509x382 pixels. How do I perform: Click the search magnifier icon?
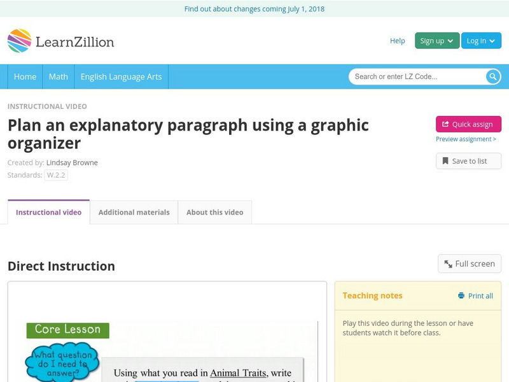pyautogui.click(x=493, y=76)
